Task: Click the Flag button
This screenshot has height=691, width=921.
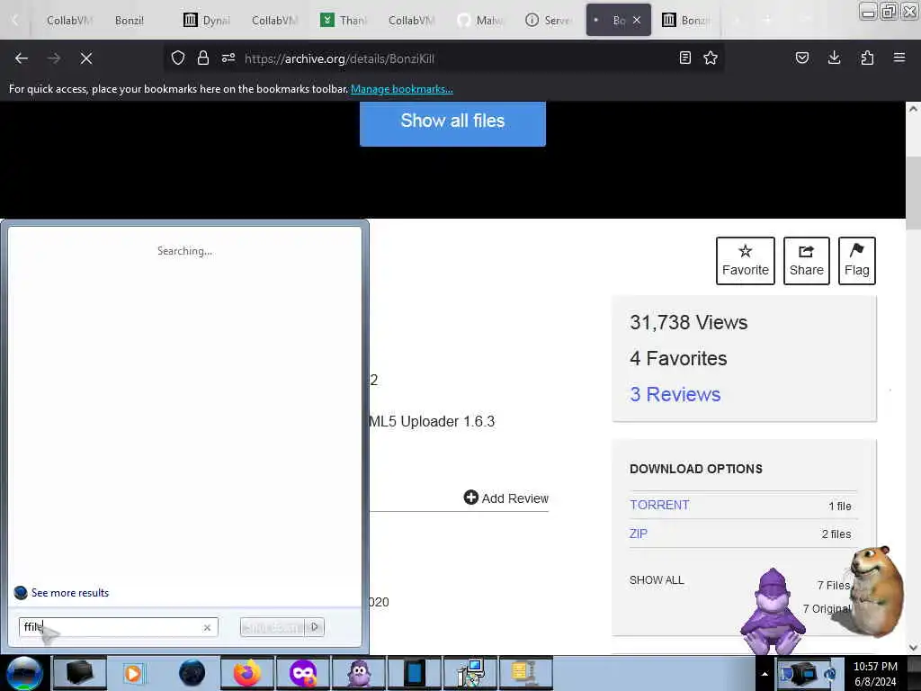Action: 857,261
